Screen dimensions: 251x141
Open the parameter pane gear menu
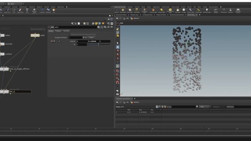98,27
